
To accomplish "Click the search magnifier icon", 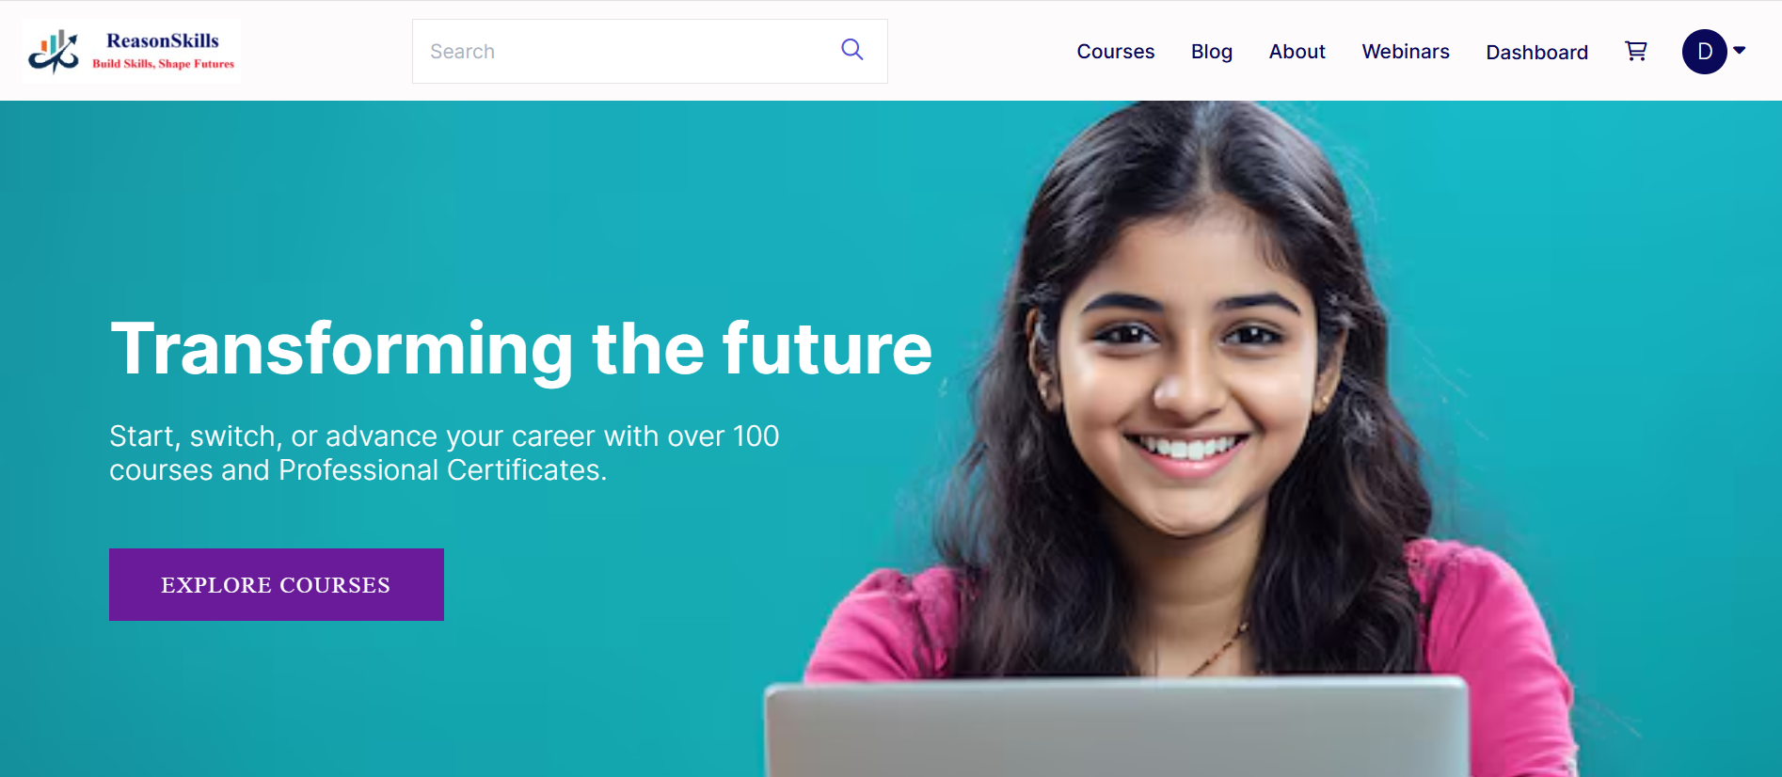I will pyautogui.click(x=852, y=50).
